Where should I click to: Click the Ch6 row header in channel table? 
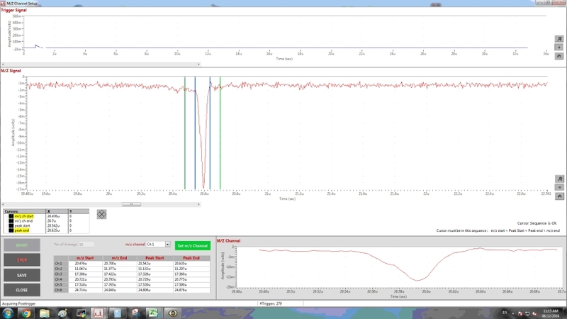(61, 290)
